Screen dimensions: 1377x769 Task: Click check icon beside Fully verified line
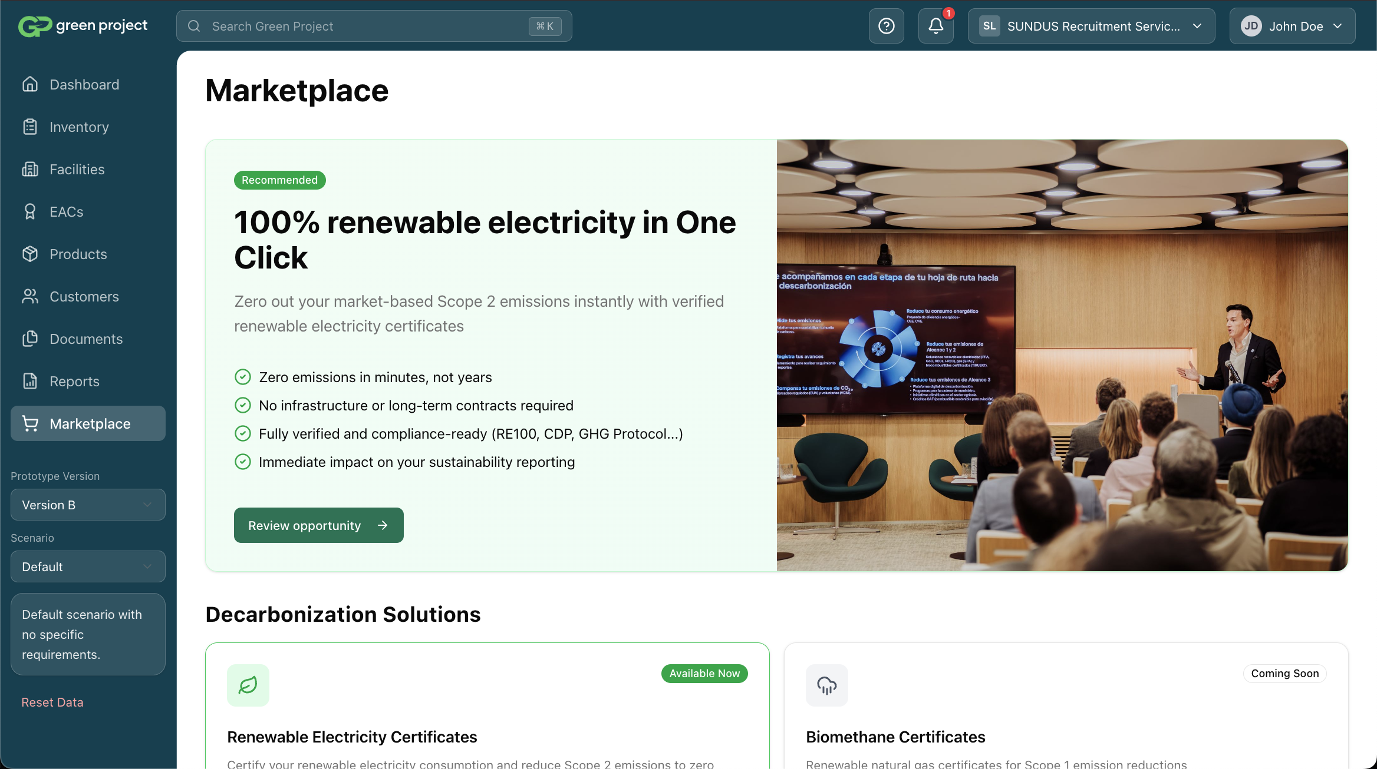(243, 433)
